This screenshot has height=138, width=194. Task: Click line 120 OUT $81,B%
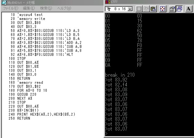tap(24, 67)
